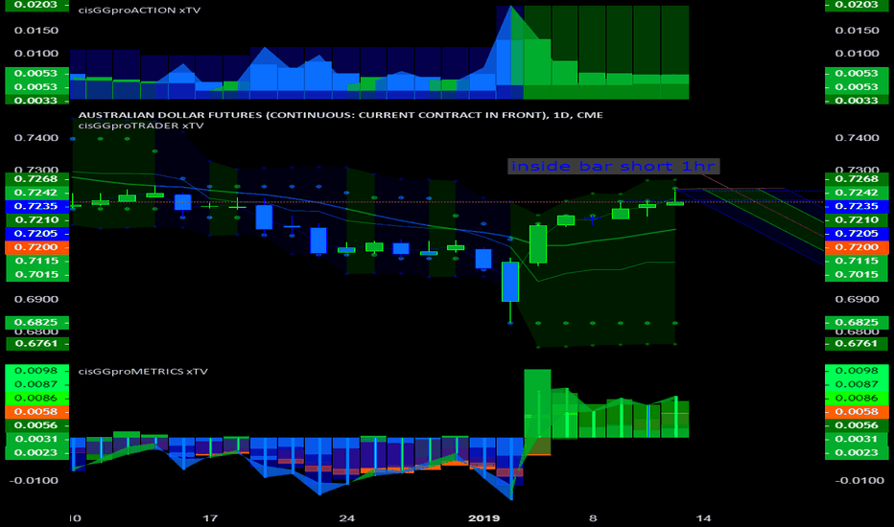The width and height of the screenshot is (894, 527).
Task: Open the cisGGproMETRICS xTV indicator title
Action: click(x=143, y=372)
